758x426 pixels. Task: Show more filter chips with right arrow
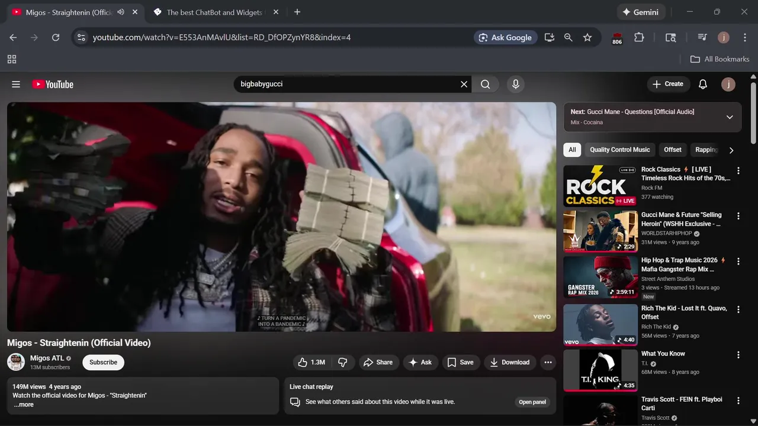click(731, 150)
